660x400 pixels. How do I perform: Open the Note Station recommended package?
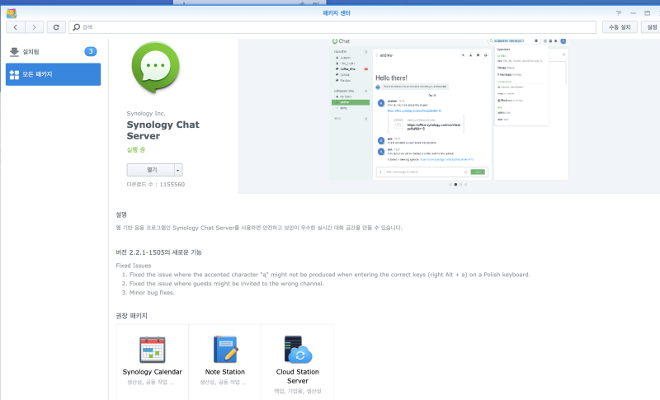(224, 362)
